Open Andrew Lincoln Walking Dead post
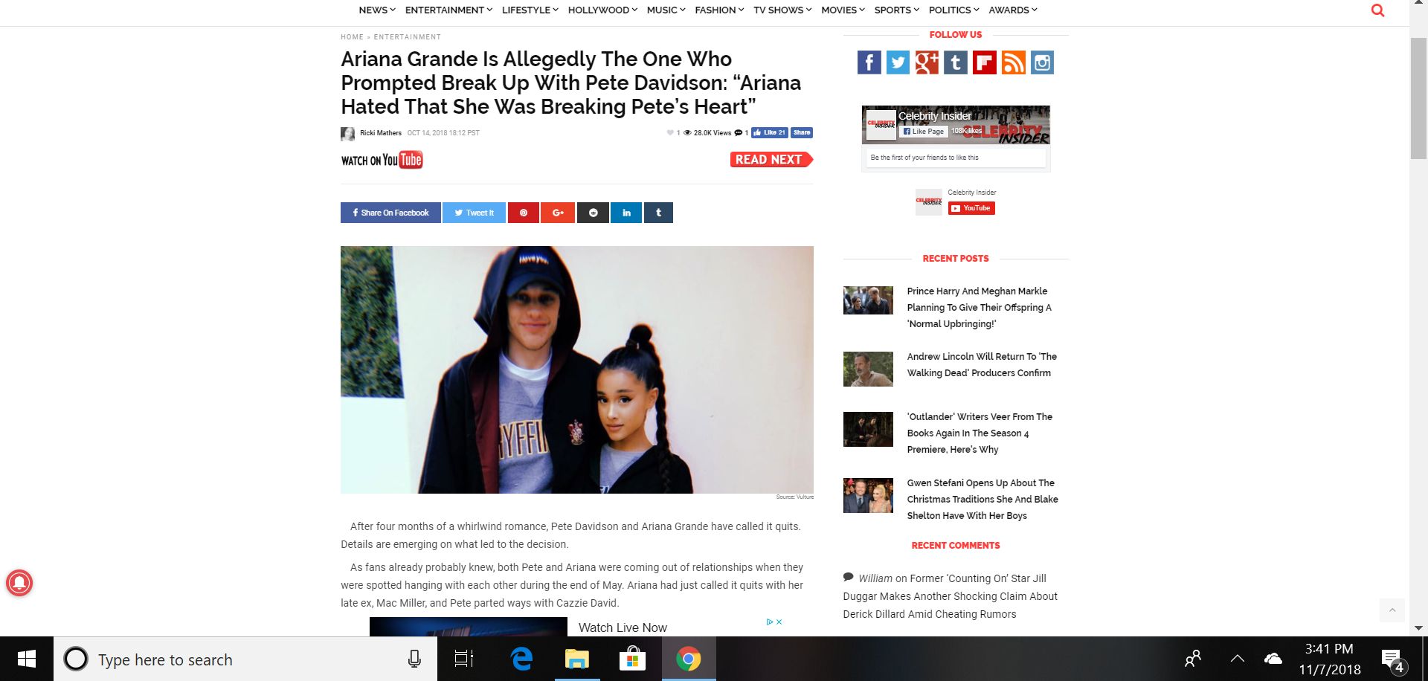Image resolution: width=1428 pixels, height=681 pixels. coord(982,365)
